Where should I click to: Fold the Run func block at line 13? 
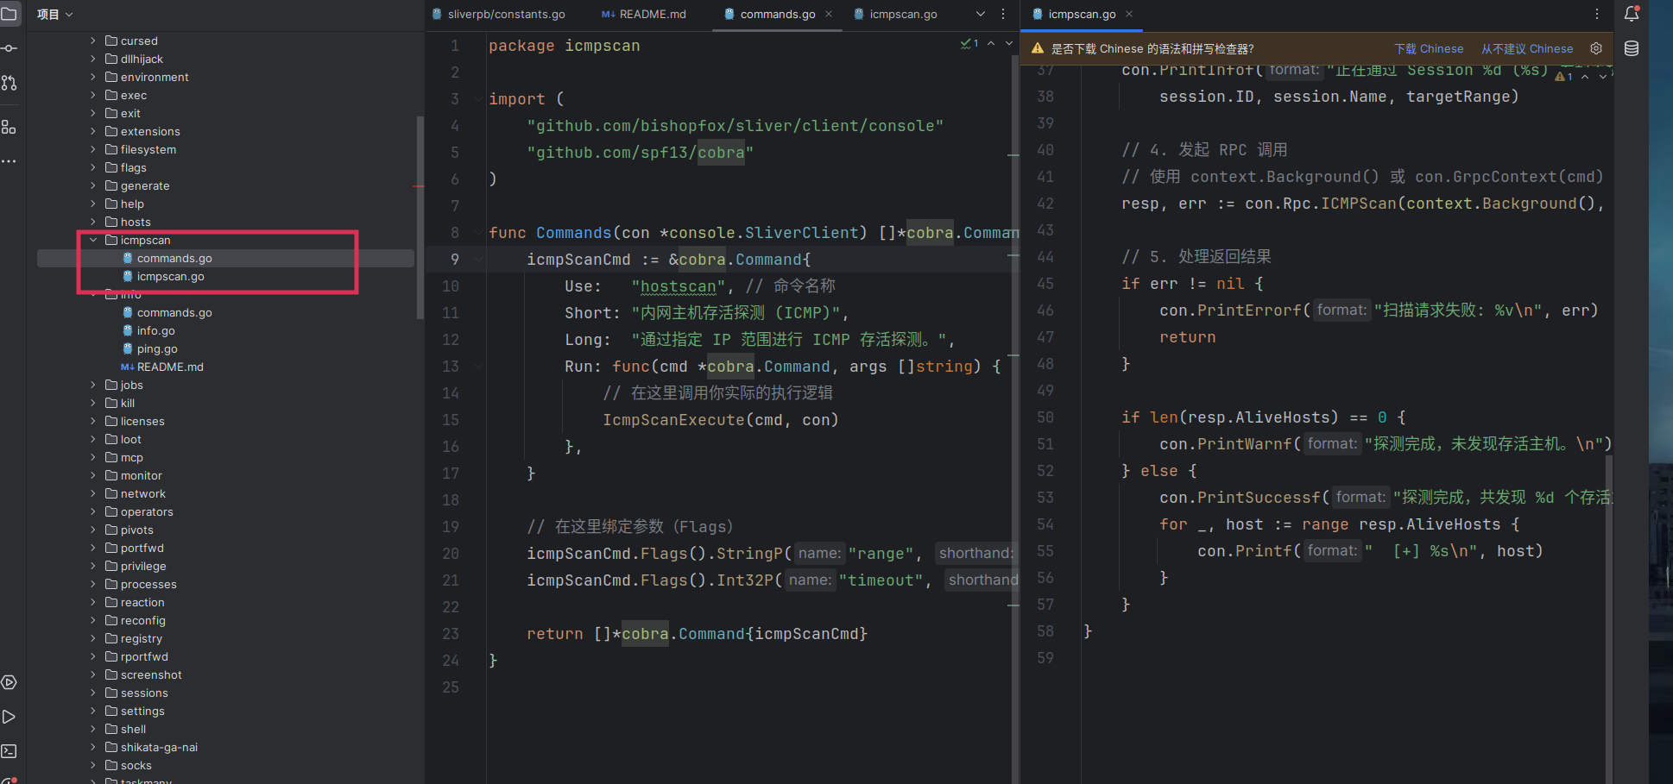point(478,367)
